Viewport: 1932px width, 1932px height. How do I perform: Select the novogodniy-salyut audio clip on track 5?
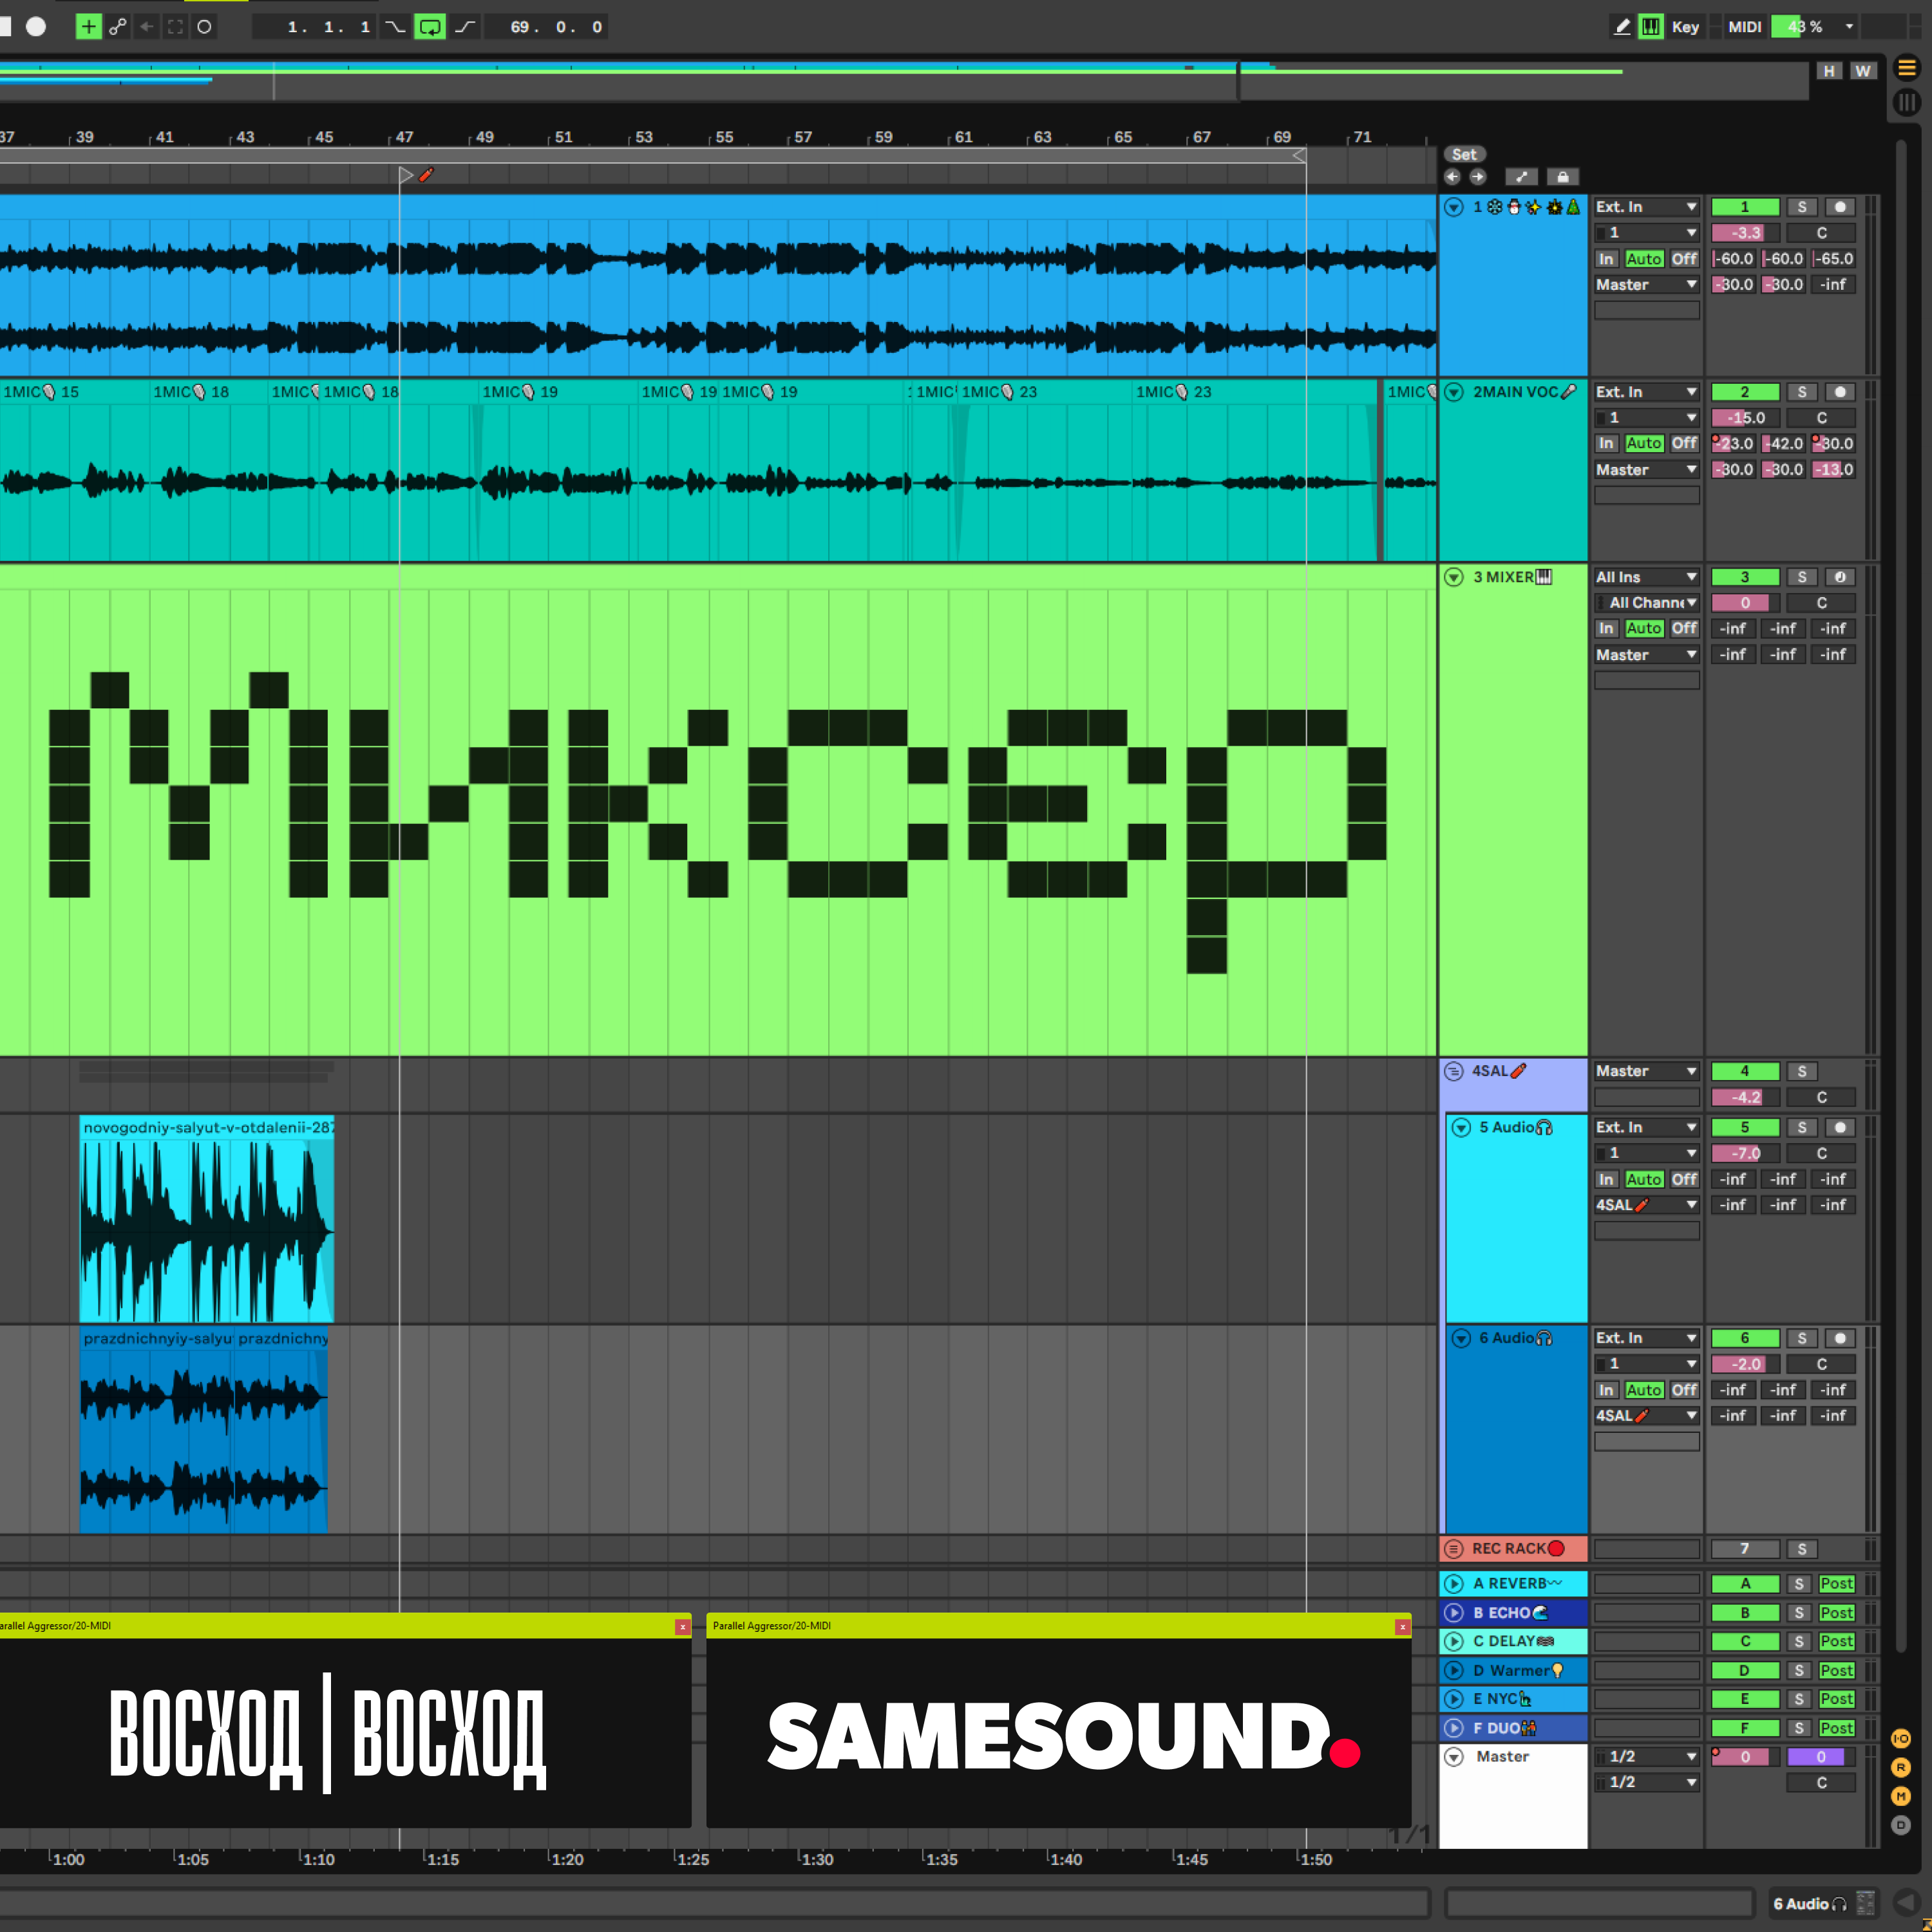pos(205,1220)
